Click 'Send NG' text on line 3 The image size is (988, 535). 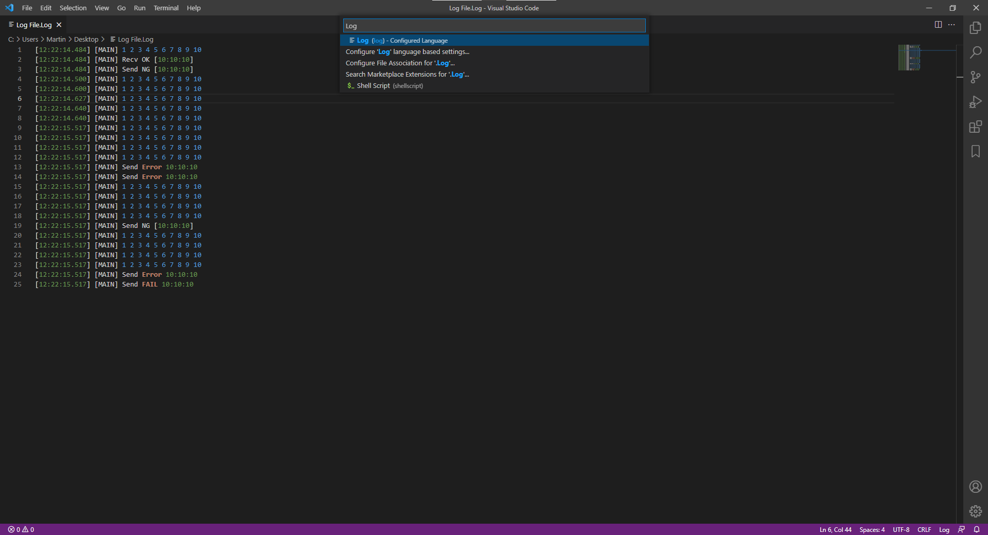pos(136,69)
